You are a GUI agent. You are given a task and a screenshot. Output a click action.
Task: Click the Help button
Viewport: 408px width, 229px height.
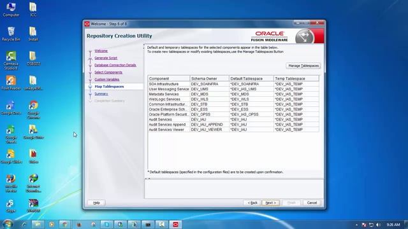[96, 203]
